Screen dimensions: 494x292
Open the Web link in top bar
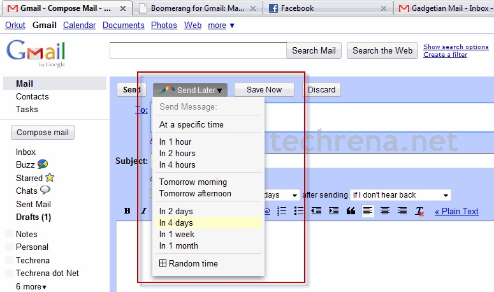[193, 26]
